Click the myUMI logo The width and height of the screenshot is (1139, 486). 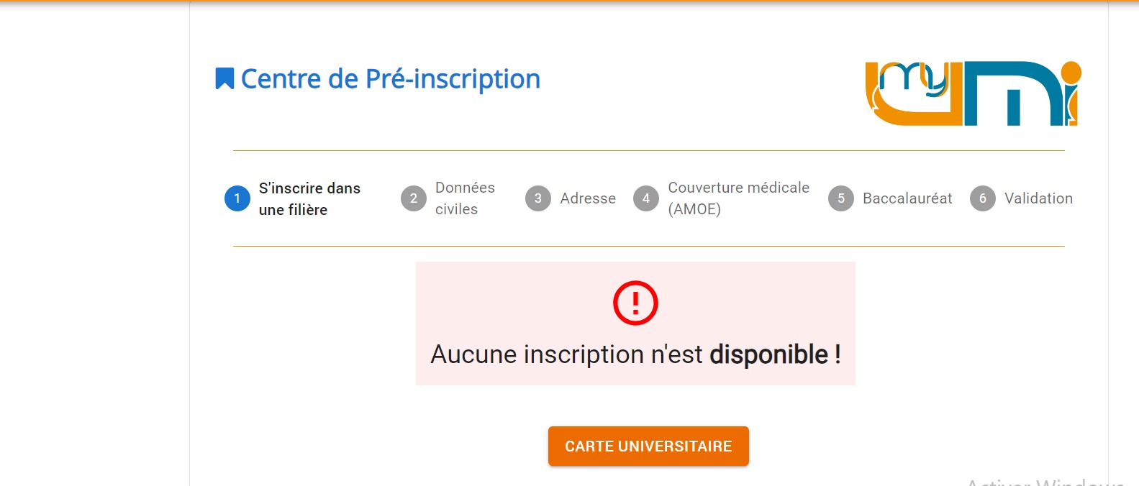972,93
